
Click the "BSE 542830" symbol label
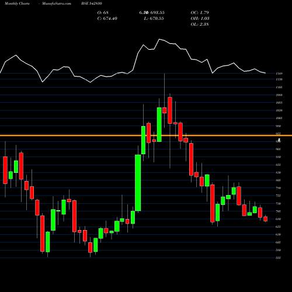92,4
